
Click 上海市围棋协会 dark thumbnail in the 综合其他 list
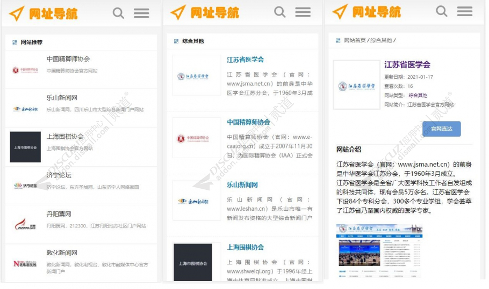point(193,262)
